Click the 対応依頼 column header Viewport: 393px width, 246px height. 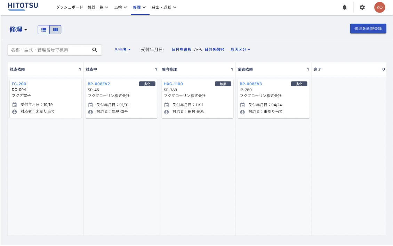click(x=45, y=69)
